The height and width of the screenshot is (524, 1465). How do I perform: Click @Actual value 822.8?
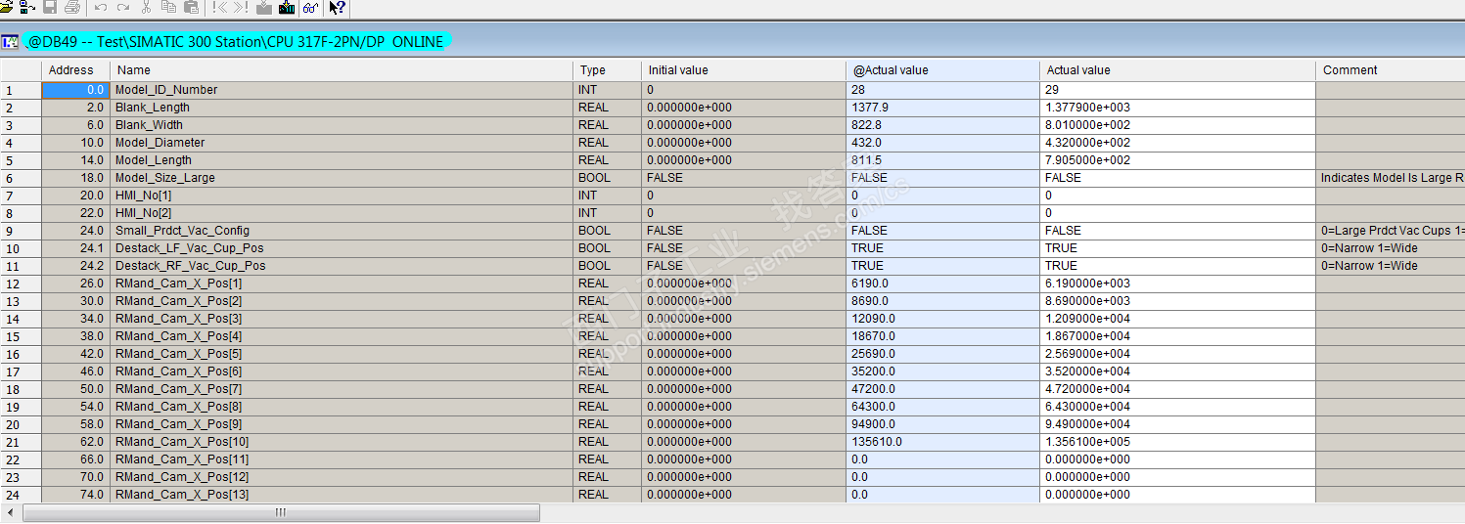click(x=942, y=125)
